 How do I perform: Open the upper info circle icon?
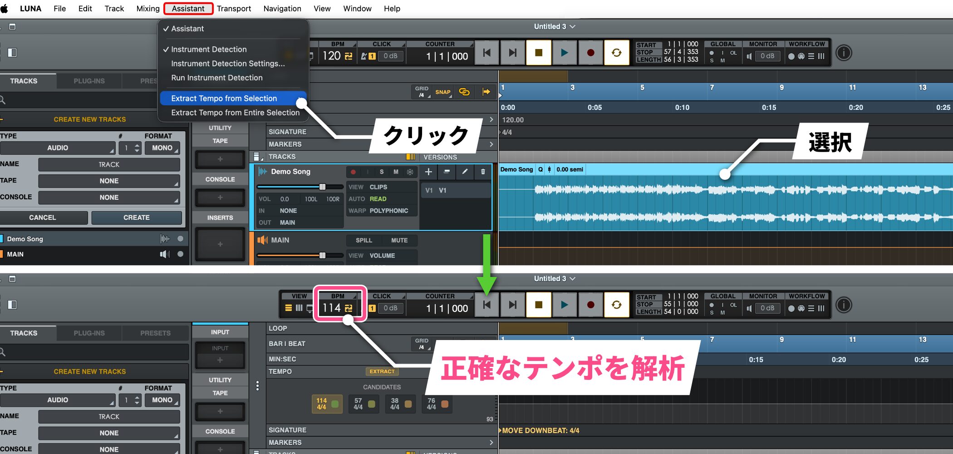tap(844, 53)
